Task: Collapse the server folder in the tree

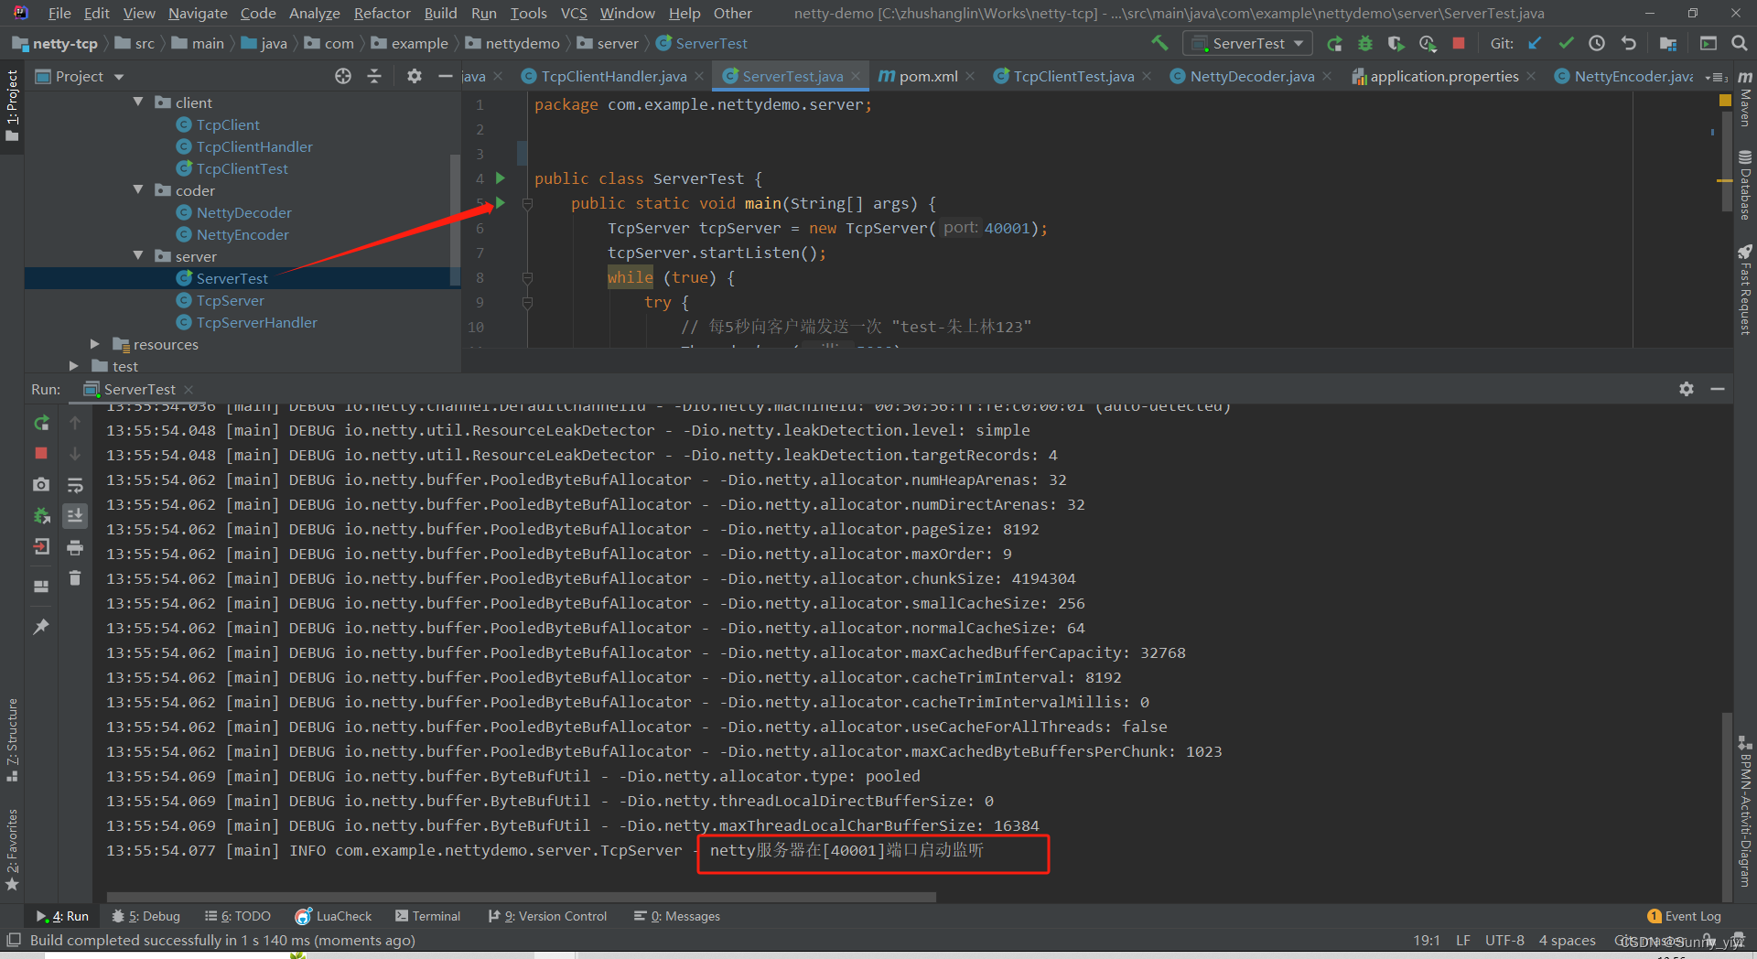Action: [138, 255]
